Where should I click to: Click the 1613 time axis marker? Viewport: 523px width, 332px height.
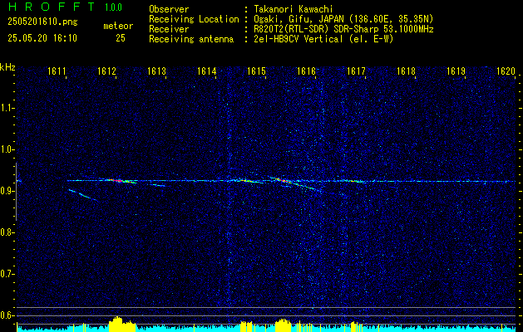(x=156, y=71)
